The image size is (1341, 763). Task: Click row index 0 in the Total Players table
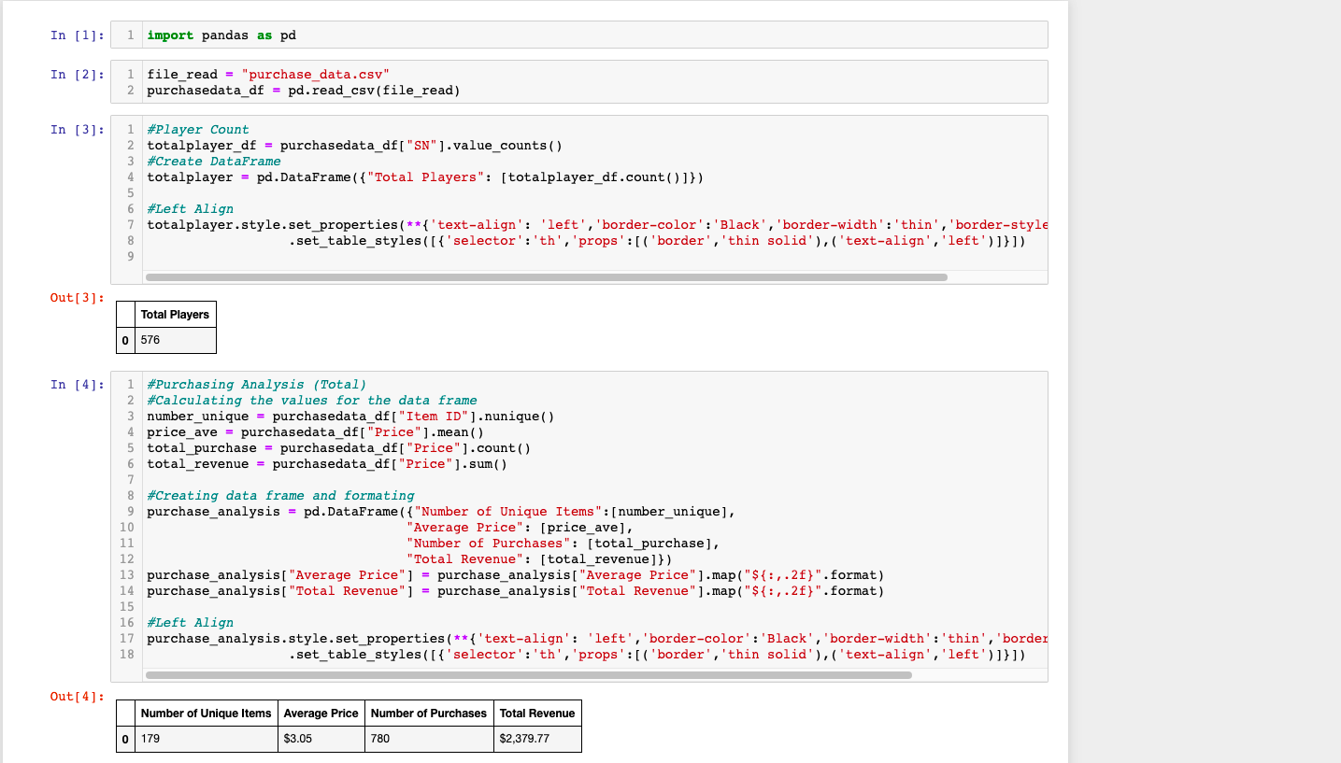tap(126, 341)
